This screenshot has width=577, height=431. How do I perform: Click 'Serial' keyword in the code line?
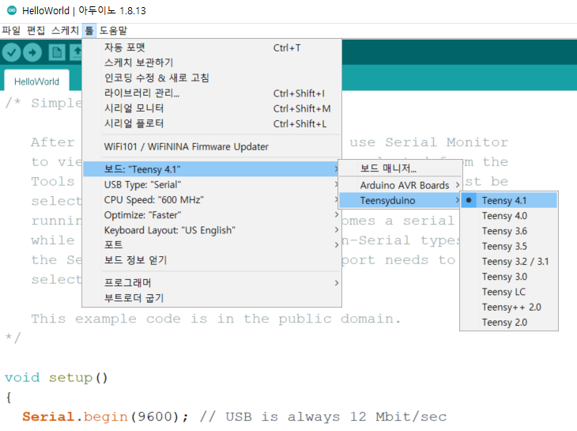pyautogui.click(x=48, y=417)
